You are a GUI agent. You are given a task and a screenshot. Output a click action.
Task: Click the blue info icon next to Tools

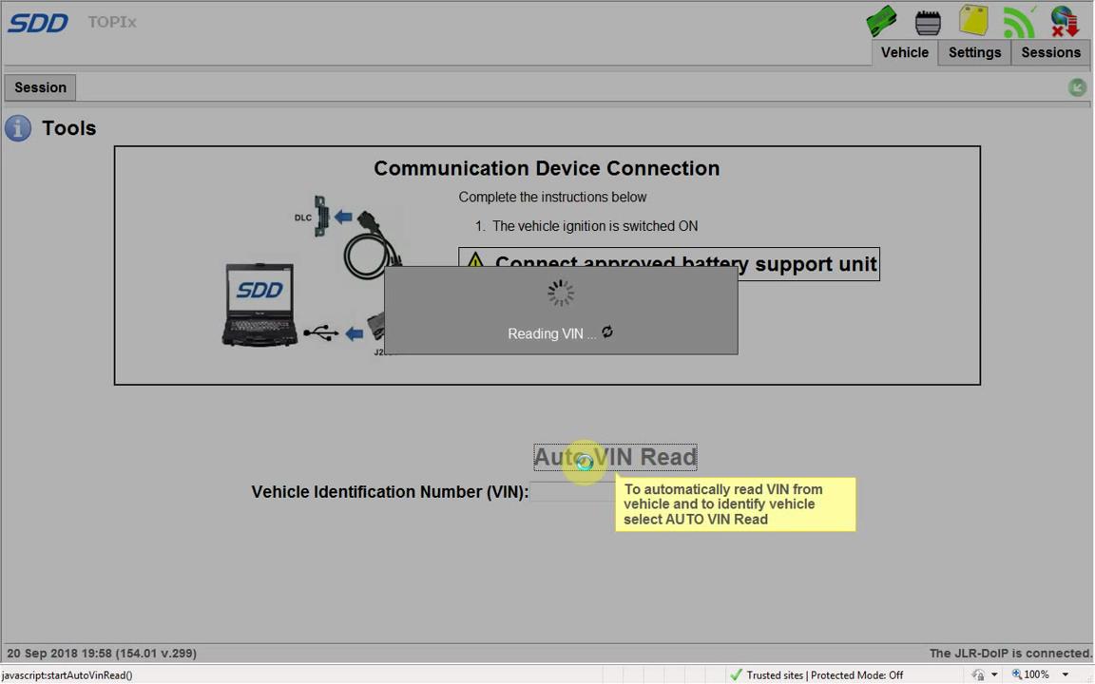tap(18, 128)
